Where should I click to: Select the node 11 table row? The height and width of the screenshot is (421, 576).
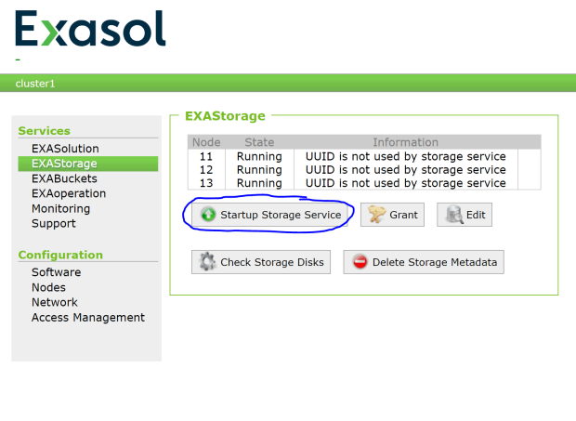353,156
